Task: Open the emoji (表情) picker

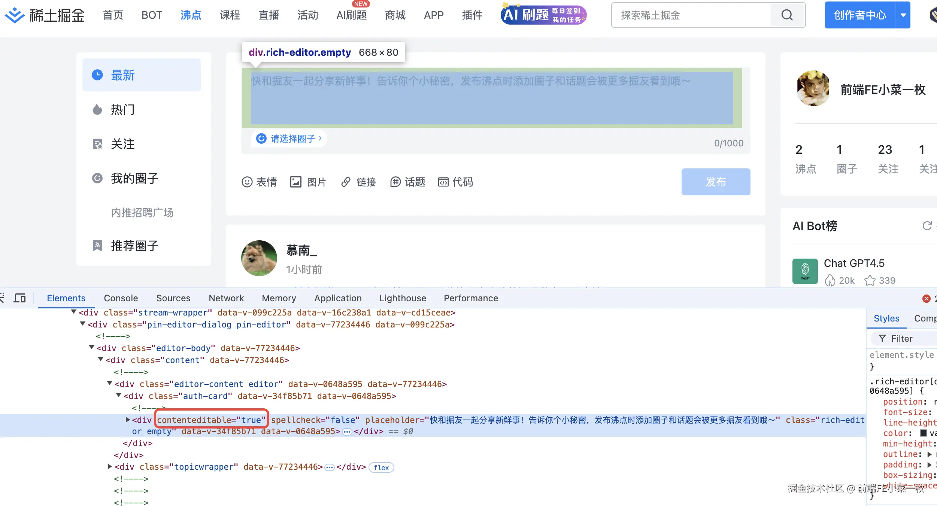Action: tap(247, 182)
